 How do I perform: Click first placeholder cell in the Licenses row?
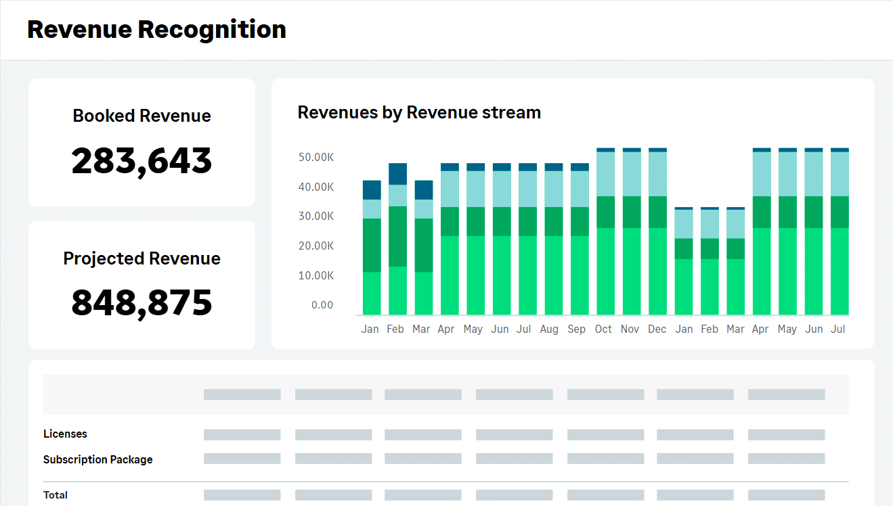point(242,434)
